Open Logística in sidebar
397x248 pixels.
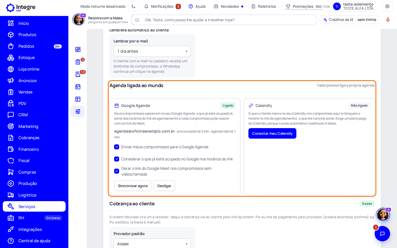tap(34, 195)
